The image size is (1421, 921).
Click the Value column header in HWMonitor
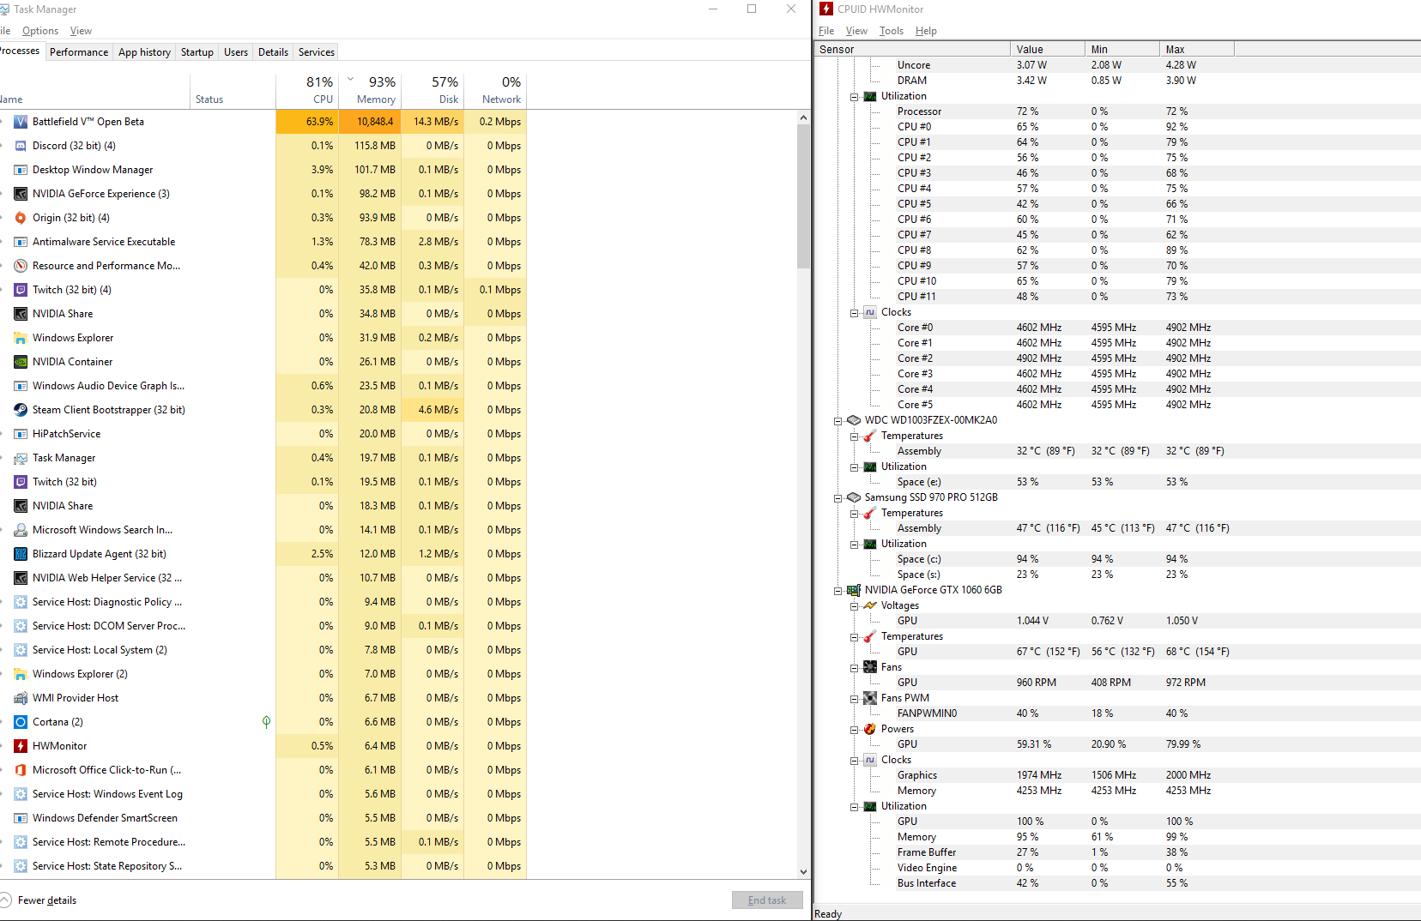coord(1048,49)
